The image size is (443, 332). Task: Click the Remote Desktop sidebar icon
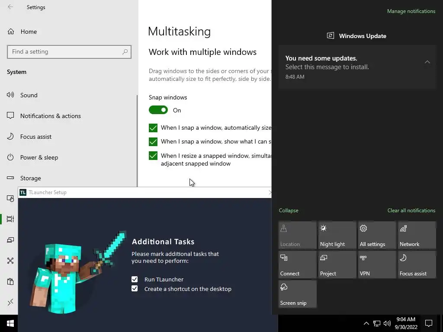pos(10,302)
